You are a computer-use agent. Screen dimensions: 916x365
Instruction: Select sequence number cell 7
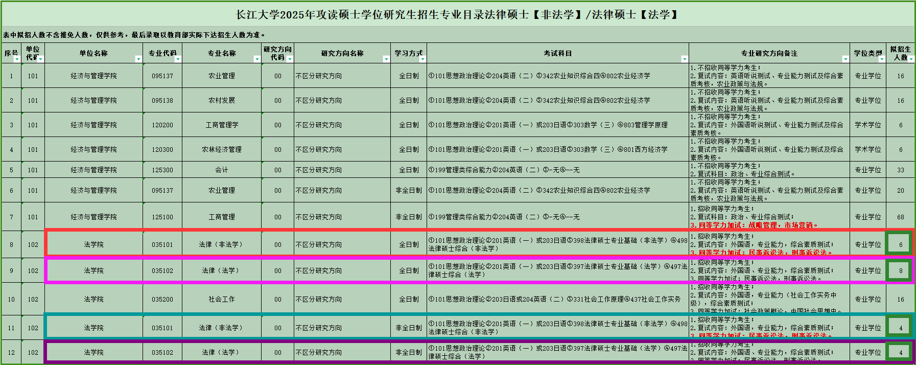(11, 217)
